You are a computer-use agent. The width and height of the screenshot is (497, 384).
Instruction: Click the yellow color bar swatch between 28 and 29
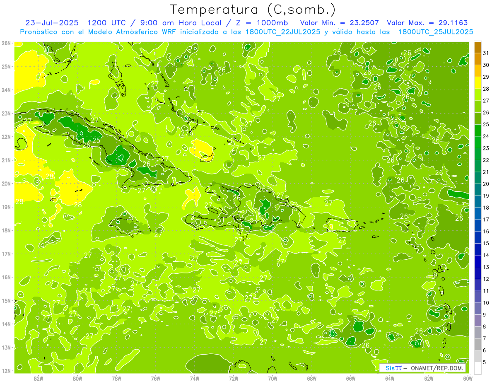[x=478, y=83]
